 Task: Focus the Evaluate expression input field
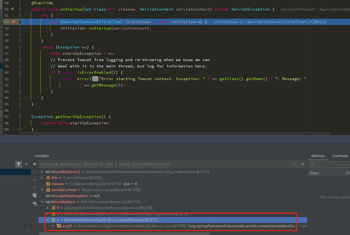click(x=165, y=164)
